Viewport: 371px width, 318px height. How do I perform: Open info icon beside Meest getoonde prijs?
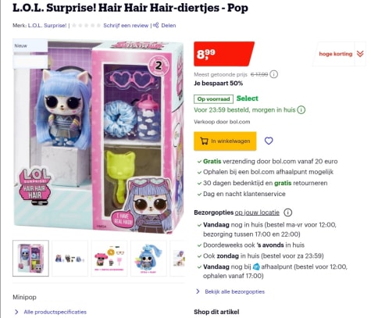click(273, 74)
